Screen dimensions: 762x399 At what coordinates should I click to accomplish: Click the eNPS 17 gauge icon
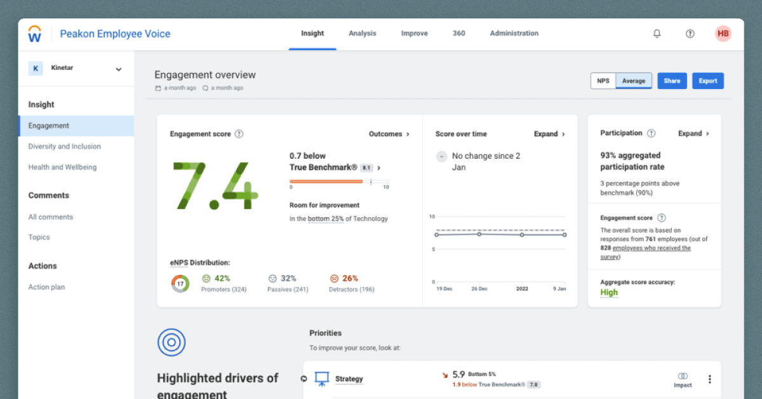[180, 283]
